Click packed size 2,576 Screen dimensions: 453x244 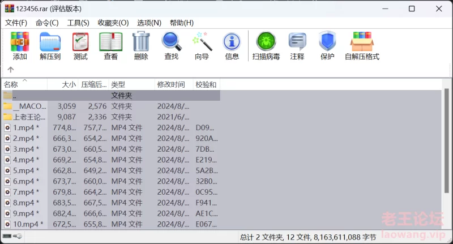tap(97, 106)
